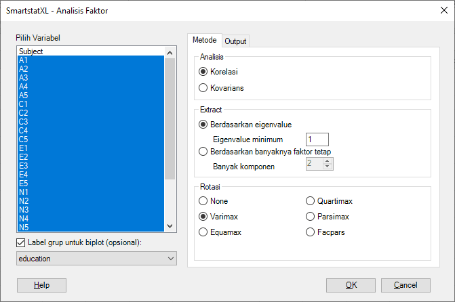Select variable N5 in the list
455x302 pixels.
coord(91,228)
